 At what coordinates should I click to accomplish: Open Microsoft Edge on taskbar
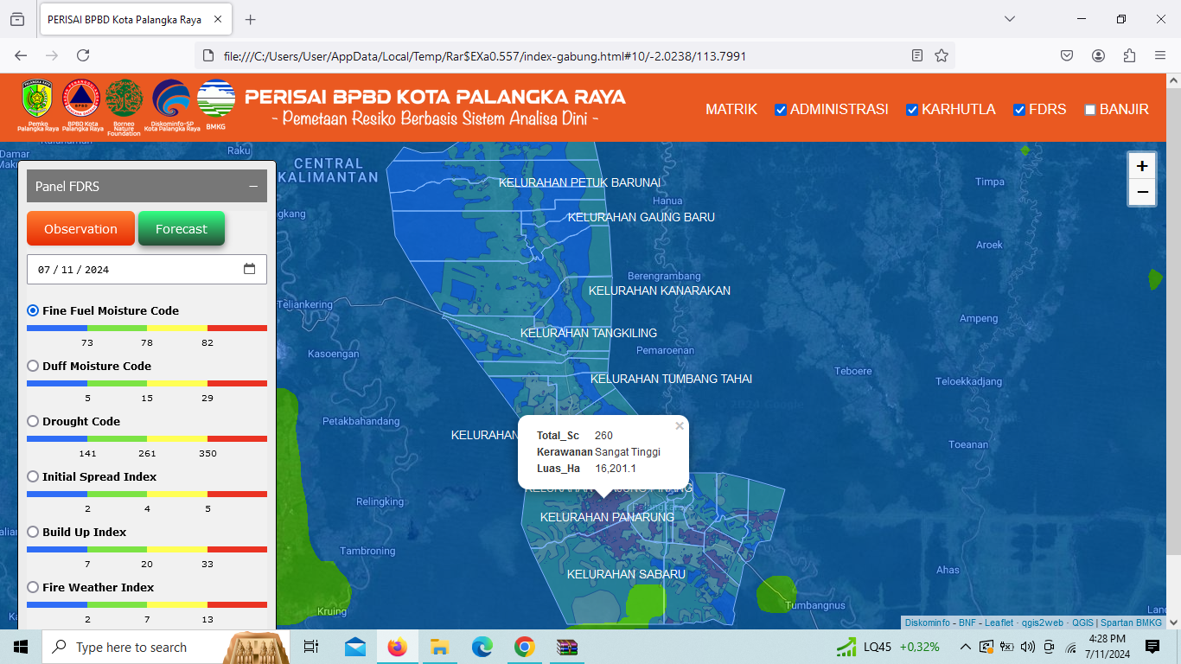pyautogui.click(x=482, y=647)
